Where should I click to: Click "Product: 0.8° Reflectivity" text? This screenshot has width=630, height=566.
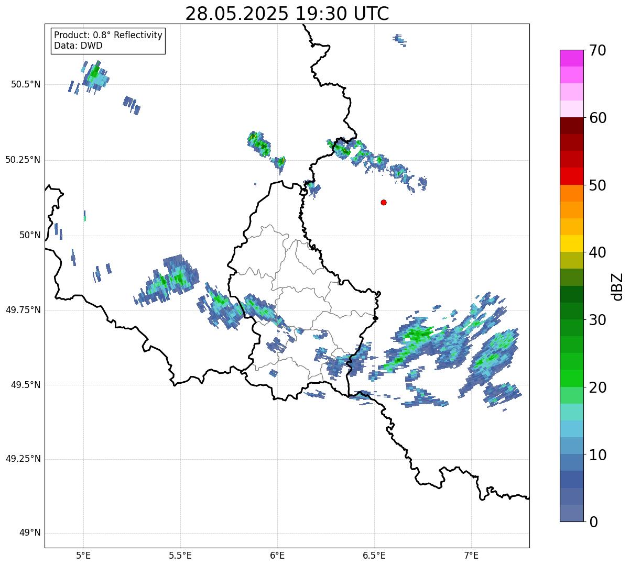[x=108, y=35]
